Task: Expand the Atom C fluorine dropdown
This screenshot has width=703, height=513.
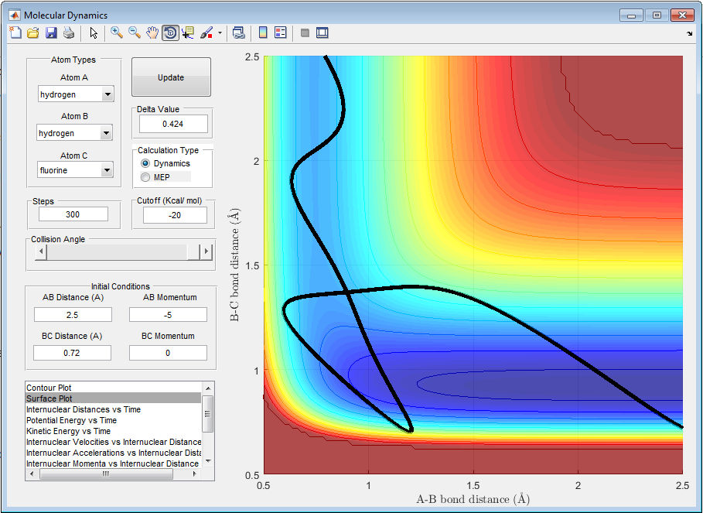Action: (107, 170)
